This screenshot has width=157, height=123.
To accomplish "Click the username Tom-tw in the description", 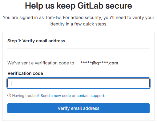I will pos(53,17).
